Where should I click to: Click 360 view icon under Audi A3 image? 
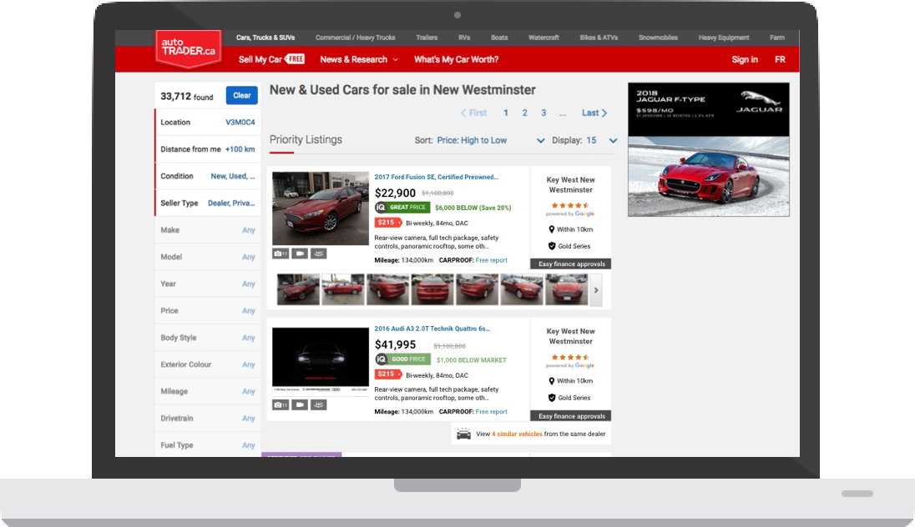319,404
